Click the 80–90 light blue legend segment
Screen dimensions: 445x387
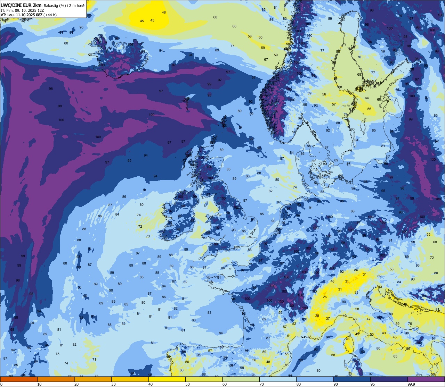click(x=315, y=379)
